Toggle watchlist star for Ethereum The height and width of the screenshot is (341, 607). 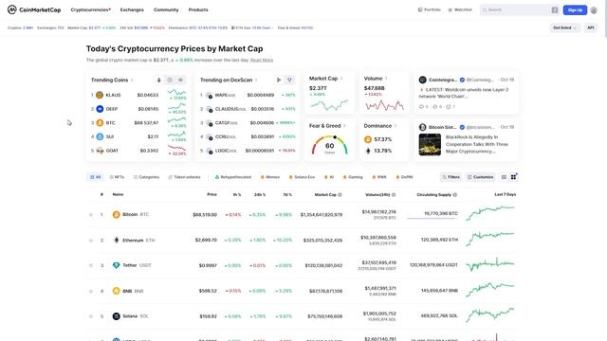coord(91,240)
